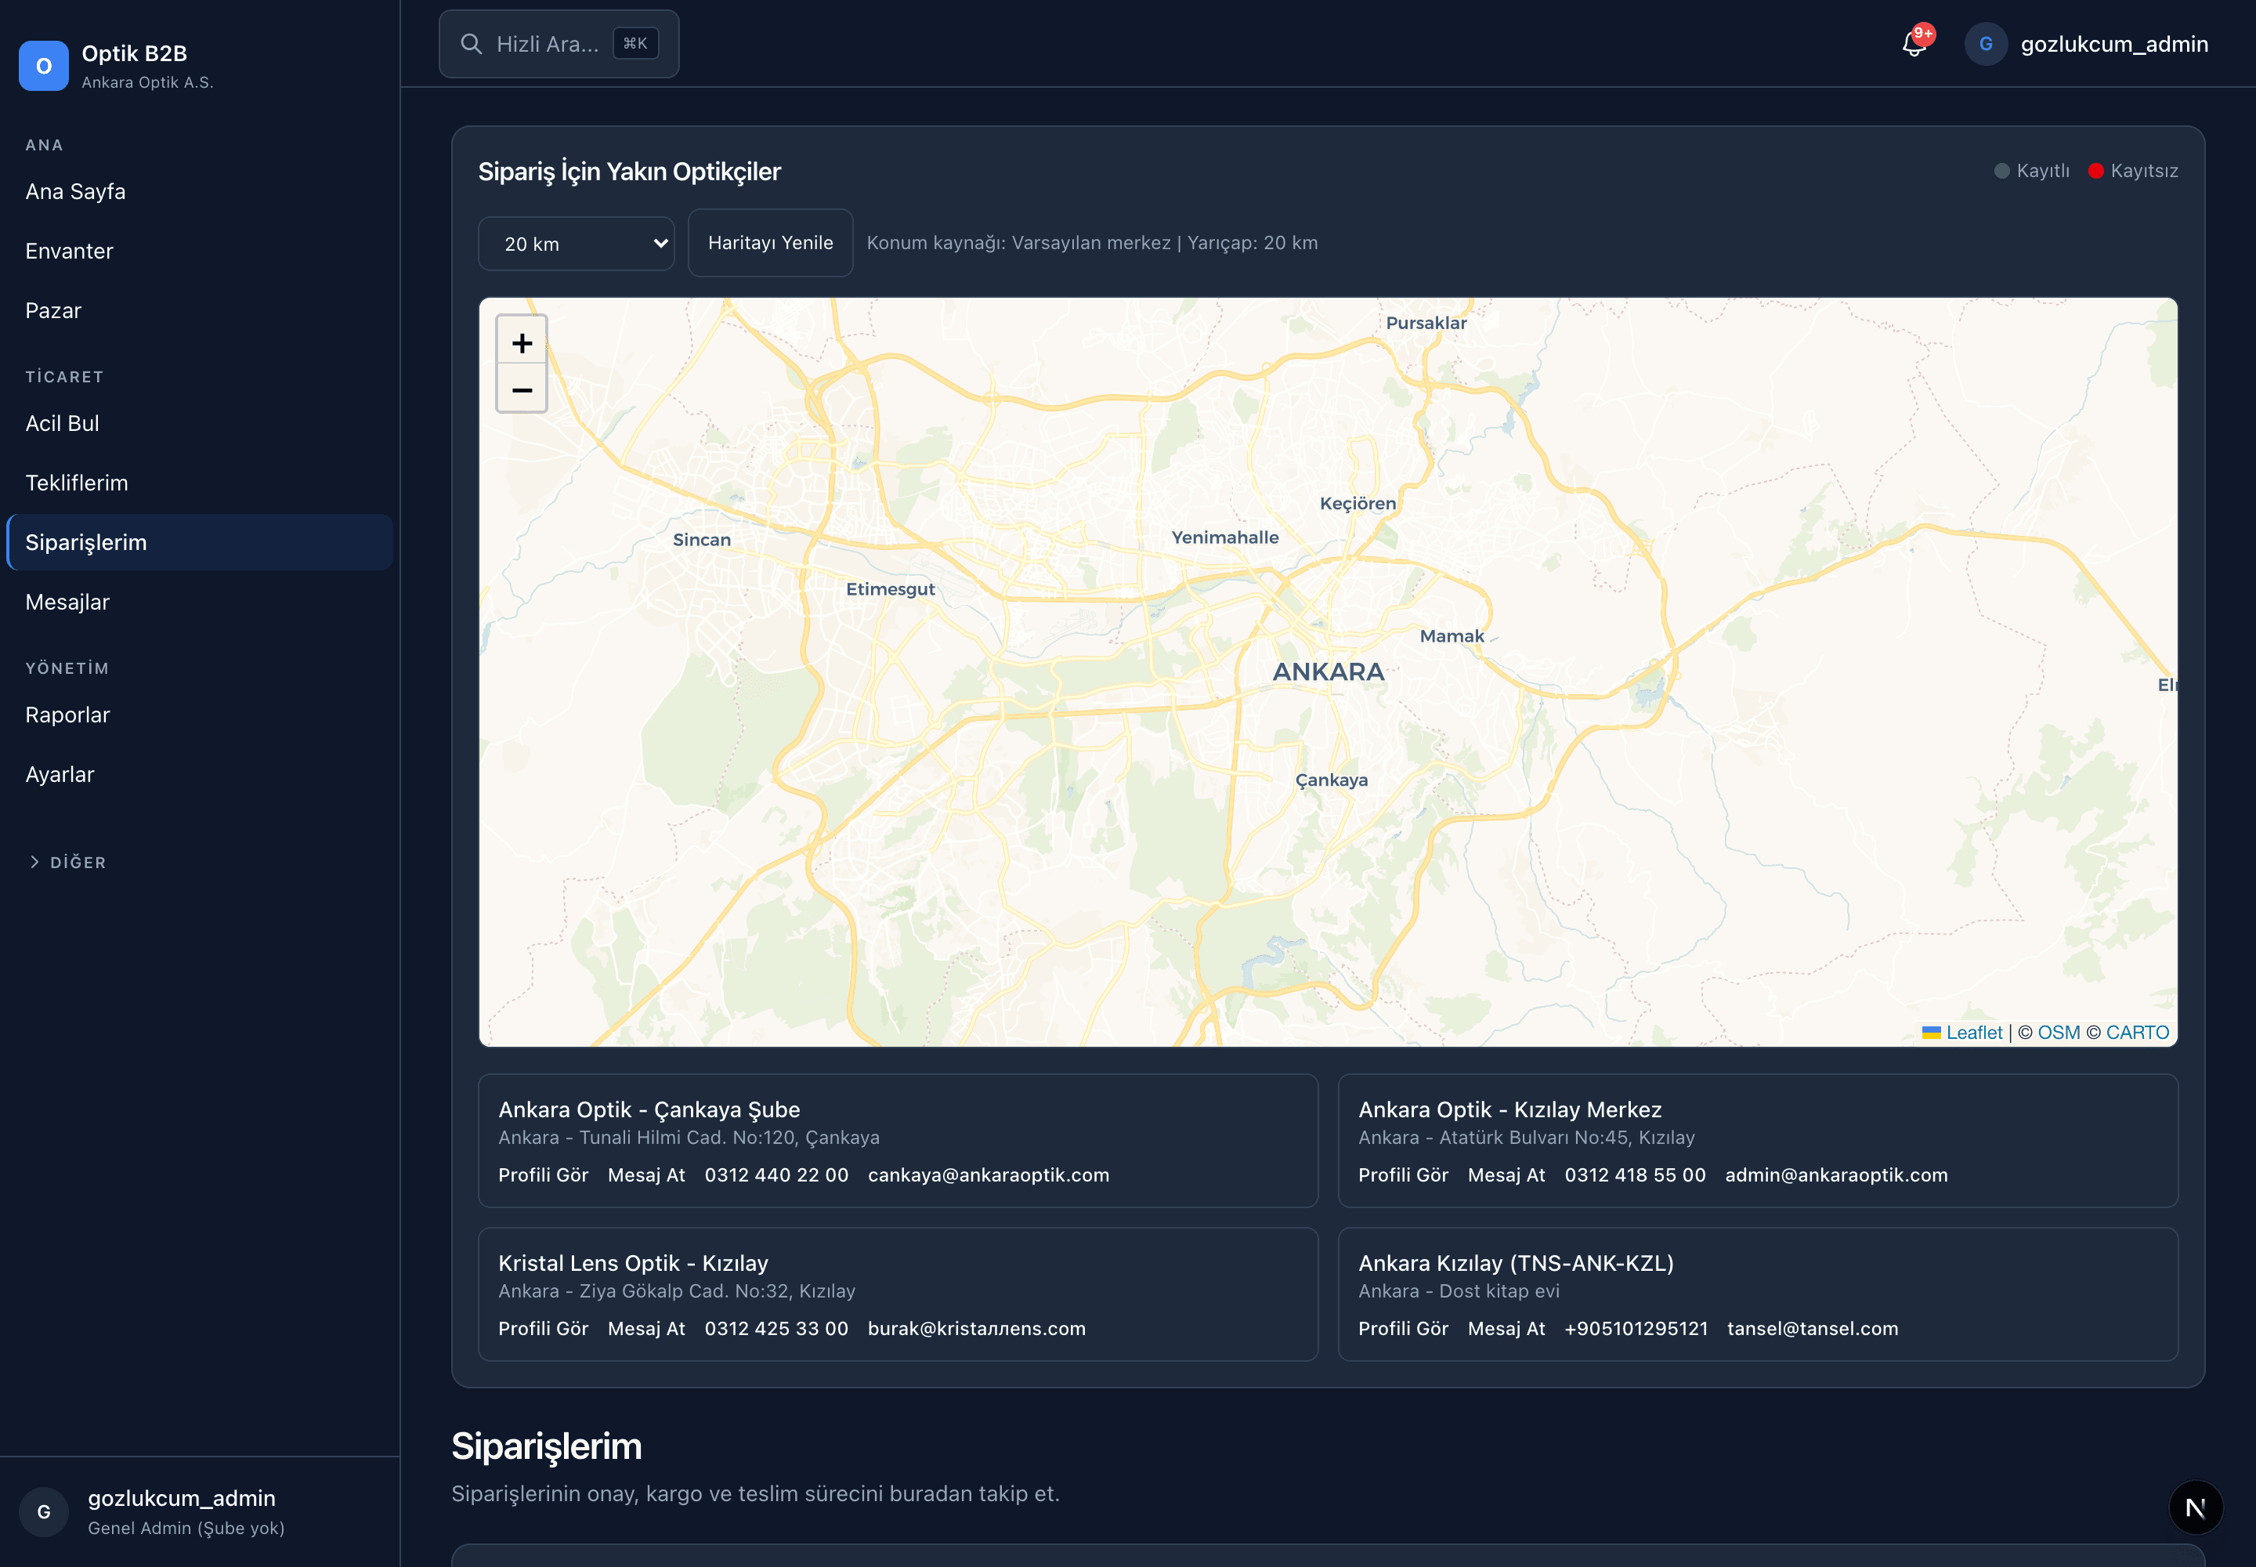Click the Etimesgut label on the map
2256x1567 pixels.
click(889, 589)
